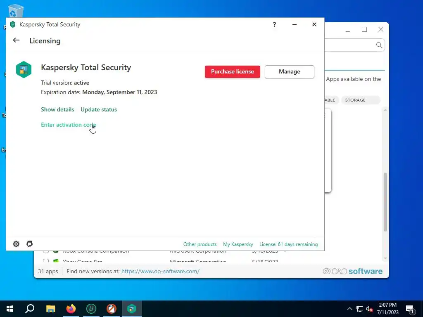Click the Manage button
Screen dimensions: 423x317
click(x=290, y=72)
